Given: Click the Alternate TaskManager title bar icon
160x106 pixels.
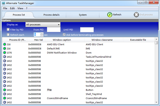Looking at the screenshot, I should pyautogui.click(x=3, y=3).
